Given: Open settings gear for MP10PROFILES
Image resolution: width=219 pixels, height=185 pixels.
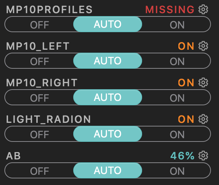Looking at the screenshot, I should 203,10.
